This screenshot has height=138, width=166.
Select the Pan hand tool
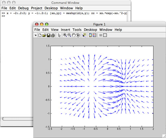(x=74, y=35)
